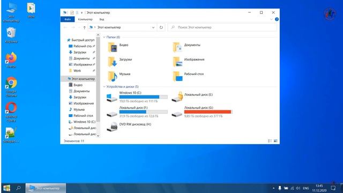
Task: Click the Этот компьютер taskbar button
Action: [x=46, y=188]
